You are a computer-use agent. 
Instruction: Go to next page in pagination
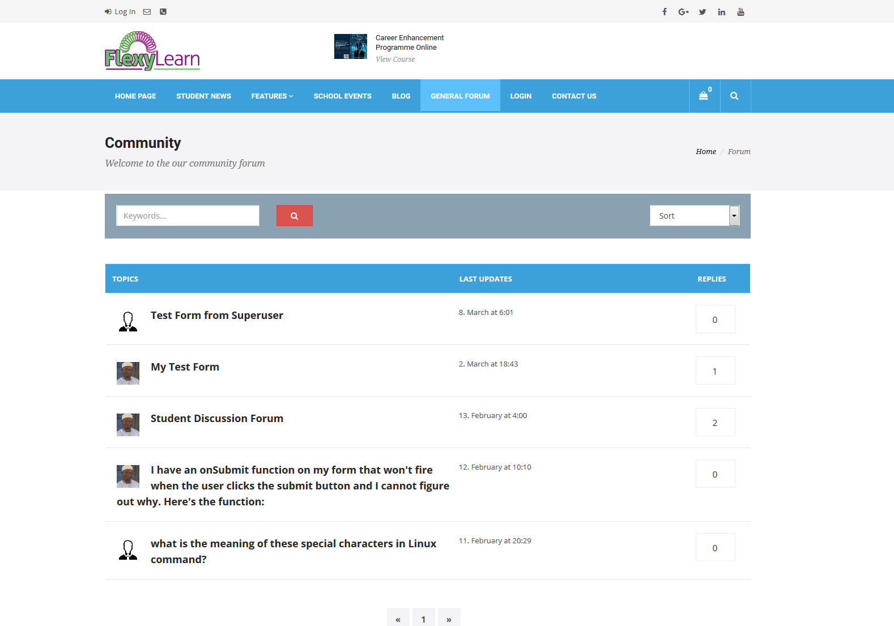449,619
